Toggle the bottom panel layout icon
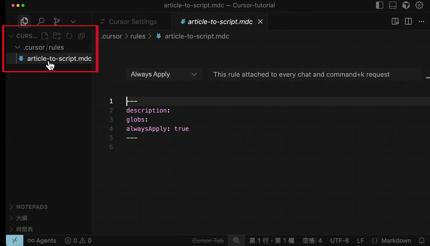The width and height of the screenshot is (430, 246). click(x=393, y=5)
